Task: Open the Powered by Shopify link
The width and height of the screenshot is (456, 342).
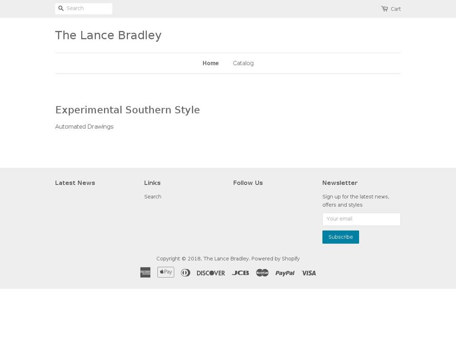Action: (x=275, y=258)
